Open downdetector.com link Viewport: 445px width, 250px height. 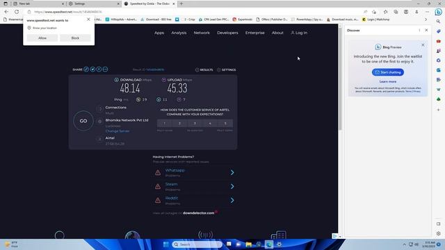click(198, 213)
